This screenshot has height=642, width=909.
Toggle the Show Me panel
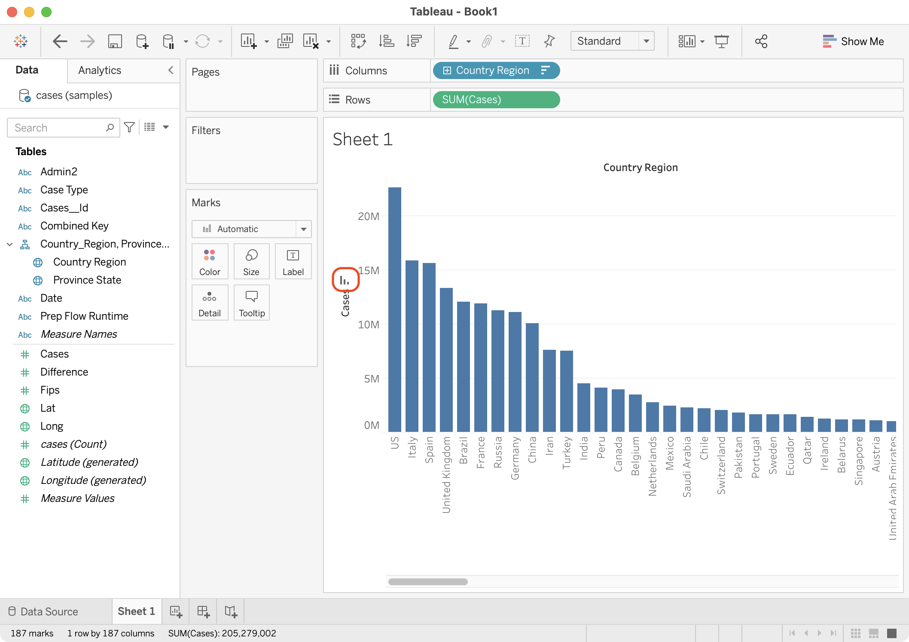(x=853, y=41)
